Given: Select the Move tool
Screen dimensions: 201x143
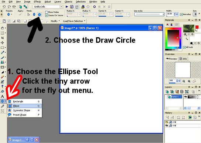Looking at the screenshot, I should pos(2,43).
